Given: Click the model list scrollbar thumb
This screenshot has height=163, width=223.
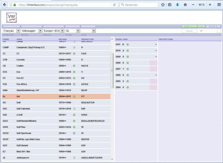Looking at the screenshot, I should coord(112,70).
